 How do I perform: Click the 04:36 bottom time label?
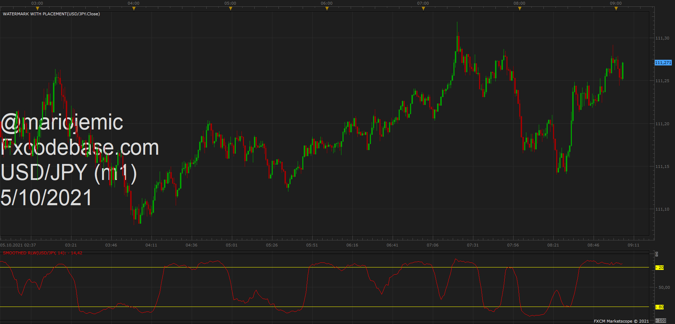(191, 245)
